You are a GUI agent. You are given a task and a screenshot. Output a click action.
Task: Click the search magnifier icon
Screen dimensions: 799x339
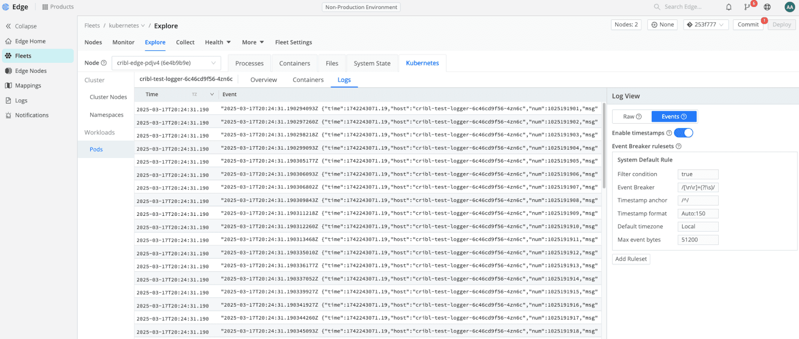tap(657, 7)
